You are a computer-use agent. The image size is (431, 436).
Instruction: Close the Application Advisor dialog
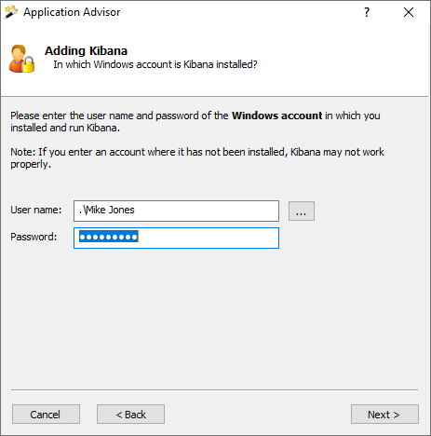pyautogui.click(x=409, y=12)
